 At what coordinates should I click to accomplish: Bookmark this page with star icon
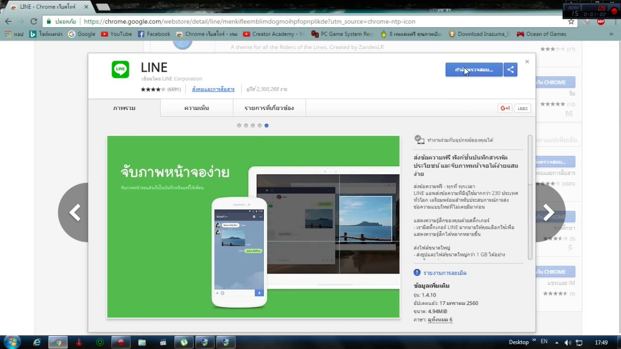(571, 21)
